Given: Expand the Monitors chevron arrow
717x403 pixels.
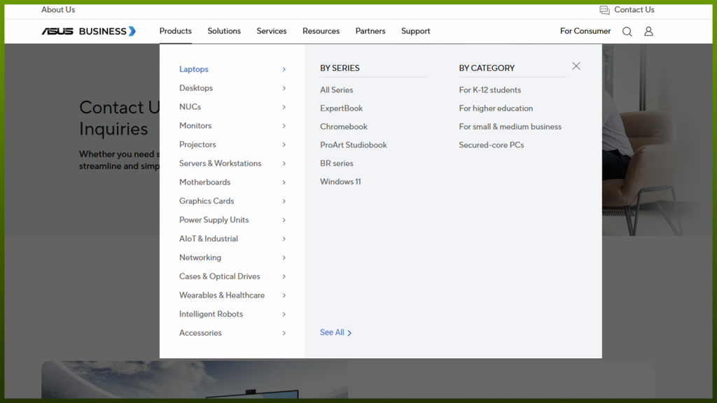Looking at the screenshot, I should point(284,126).
